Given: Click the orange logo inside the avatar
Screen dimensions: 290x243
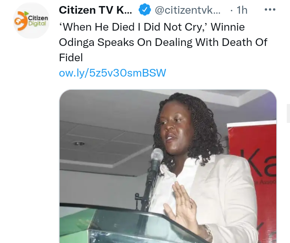Looking at the screenshot, I should 21,21.
